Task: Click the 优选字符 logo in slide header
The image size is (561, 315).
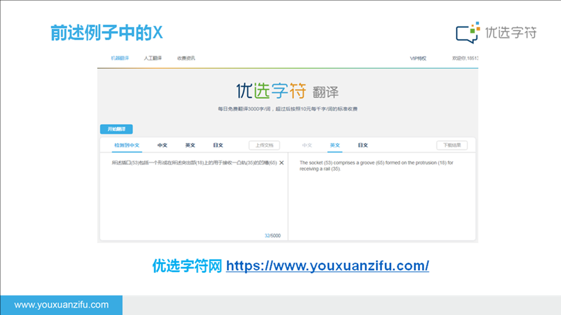Action: tap(496, 33)
